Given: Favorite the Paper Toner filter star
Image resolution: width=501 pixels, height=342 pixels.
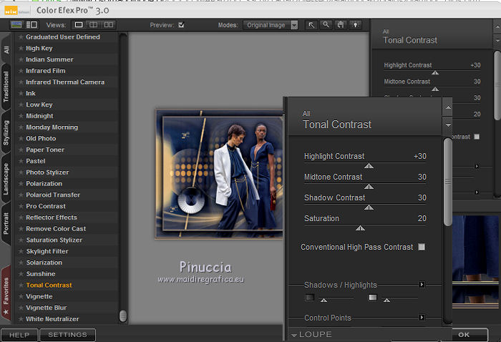Looking at the screenshot, I should pos(21,150).
